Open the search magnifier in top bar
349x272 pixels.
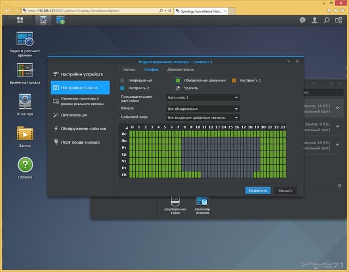pyautogui.click(x=327, y=21)
